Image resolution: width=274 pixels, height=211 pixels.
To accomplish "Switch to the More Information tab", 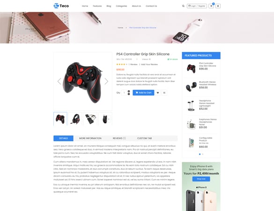I will [x=90, y=138].
